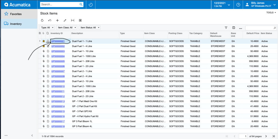Add a new record with the plus icon
Viewport: 278px width, 139px height.
click(57, 21)
